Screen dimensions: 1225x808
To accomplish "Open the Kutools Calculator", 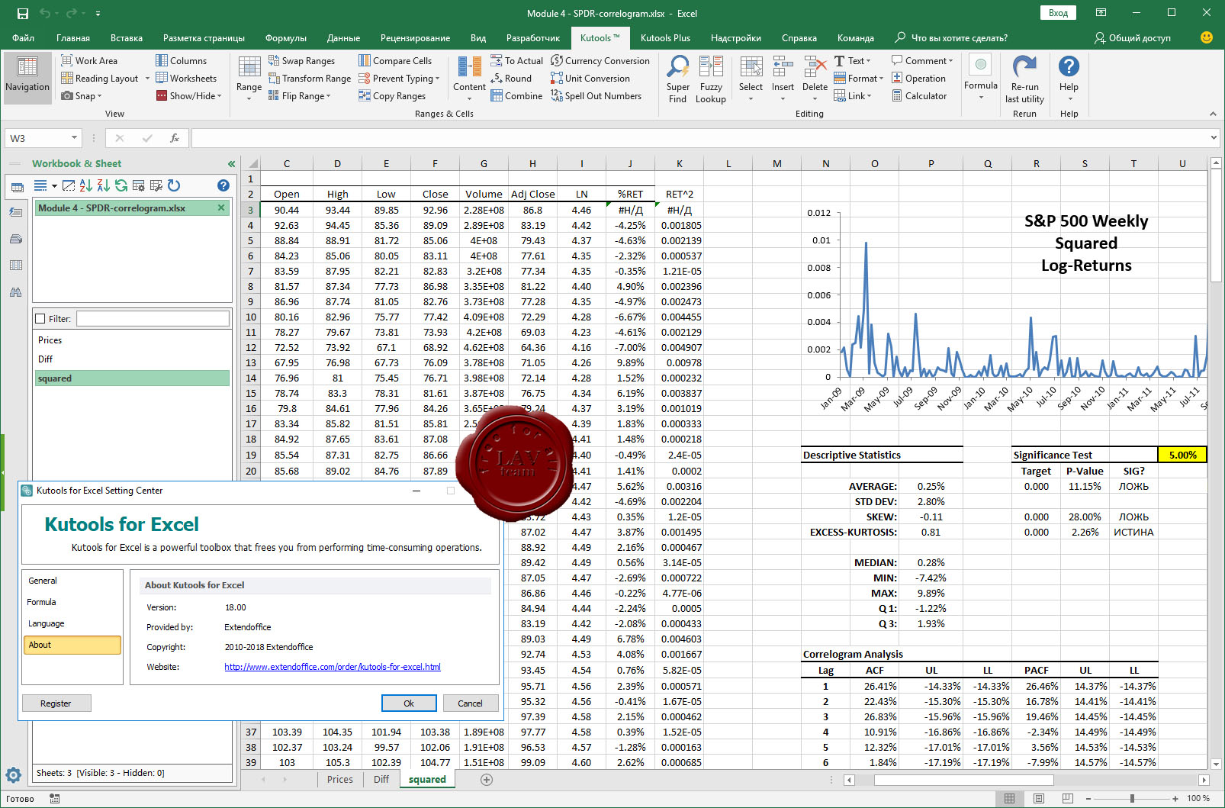I will point(919,96).
